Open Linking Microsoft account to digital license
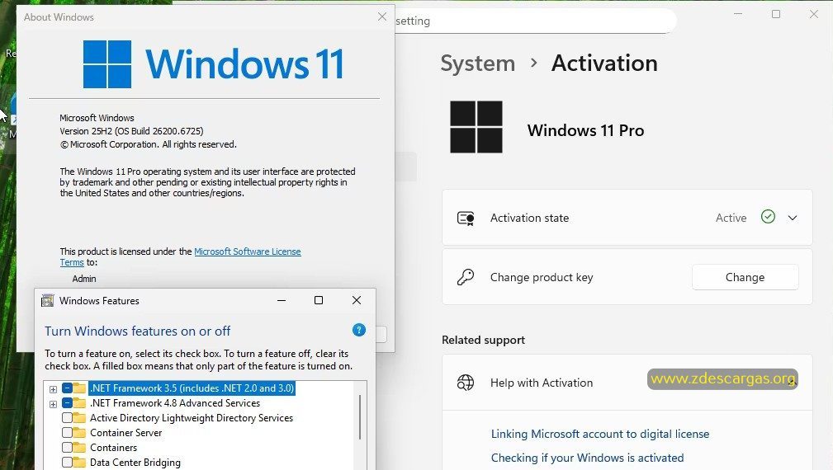Screen dimensions: 833x470 [x=600, y=434]
